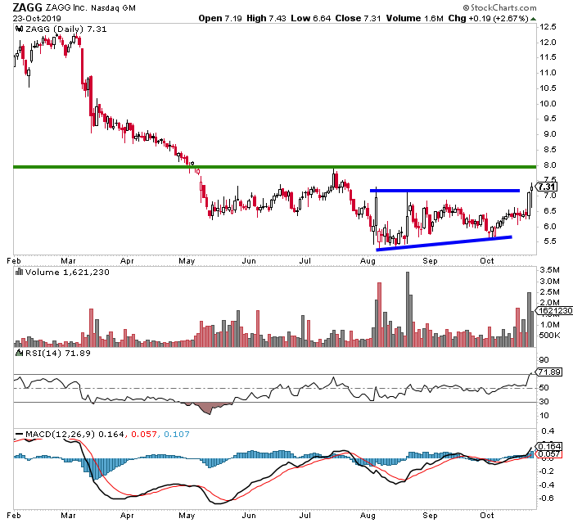573x523 pixels.
Task: Click the 'RSI(14) 71.89' legend label
Action: pos(58,353)
